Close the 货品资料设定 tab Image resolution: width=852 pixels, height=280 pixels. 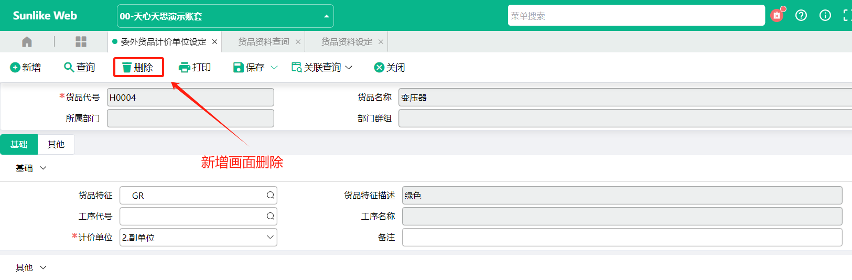tap(381, 42)
